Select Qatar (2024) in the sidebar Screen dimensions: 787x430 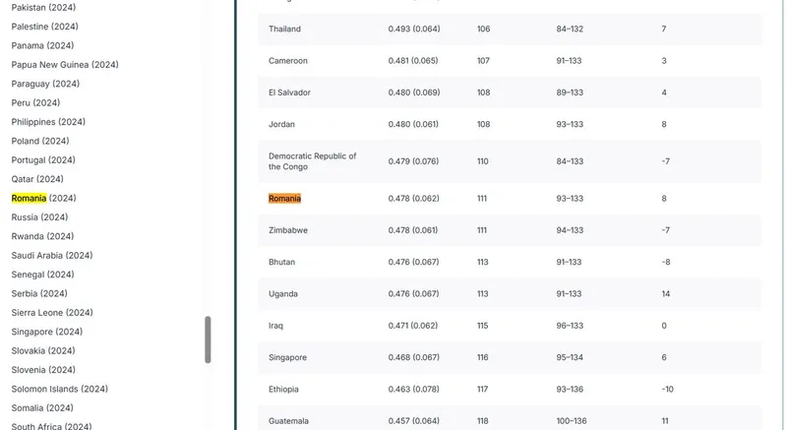click(x=37, y=179)
